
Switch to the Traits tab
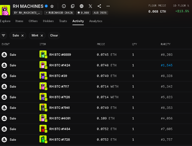click(63, 21)
